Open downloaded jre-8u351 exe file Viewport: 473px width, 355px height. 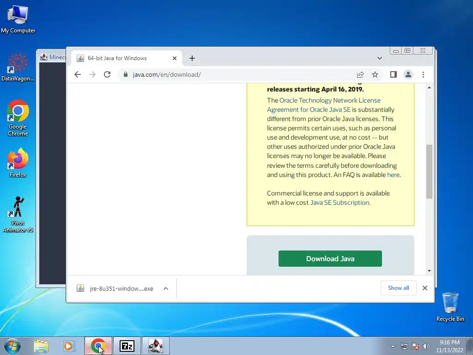coord(121,288)
